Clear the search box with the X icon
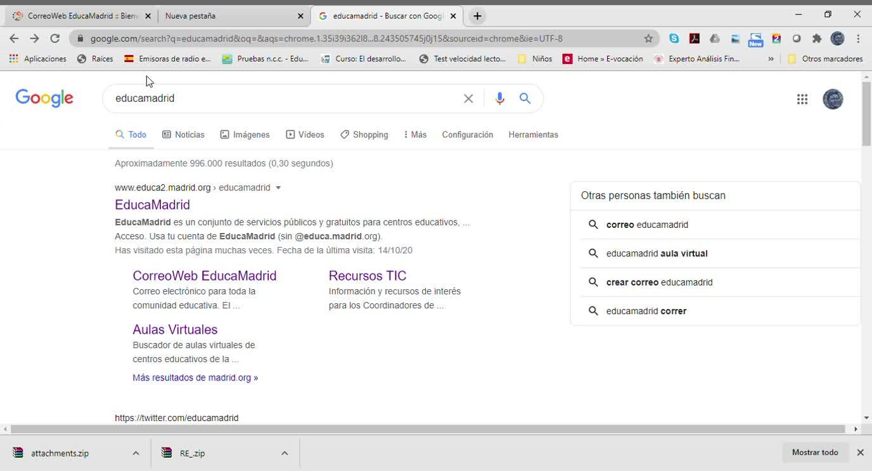This screenshot has width=872, height=471. click(x=468, y=98)
